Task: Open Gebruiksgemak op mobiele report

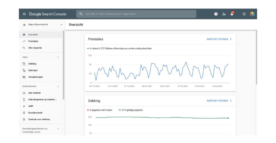Action: click(x=41, y=100)
